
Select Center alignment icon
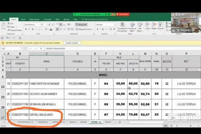pyautogui.click(x=61, y=29)
